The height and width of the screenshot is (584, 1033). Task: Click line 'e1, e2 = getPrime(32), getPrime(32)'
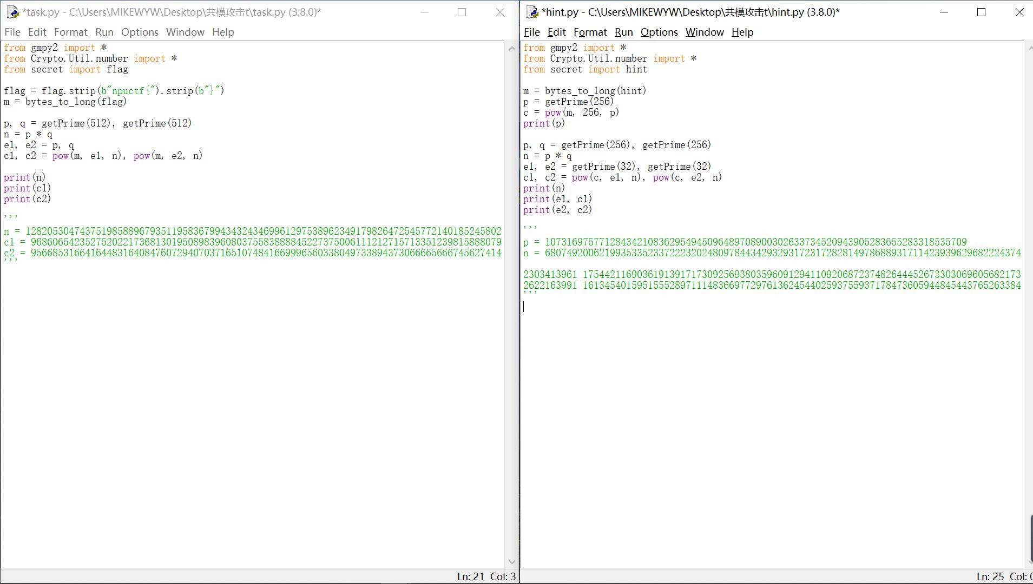coord(617,167)
